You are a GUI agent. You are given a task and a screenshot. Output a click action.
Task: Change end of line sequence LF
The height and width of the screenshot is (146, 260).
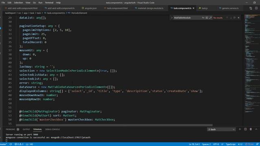pyautogui.click(x=222, y=144)
